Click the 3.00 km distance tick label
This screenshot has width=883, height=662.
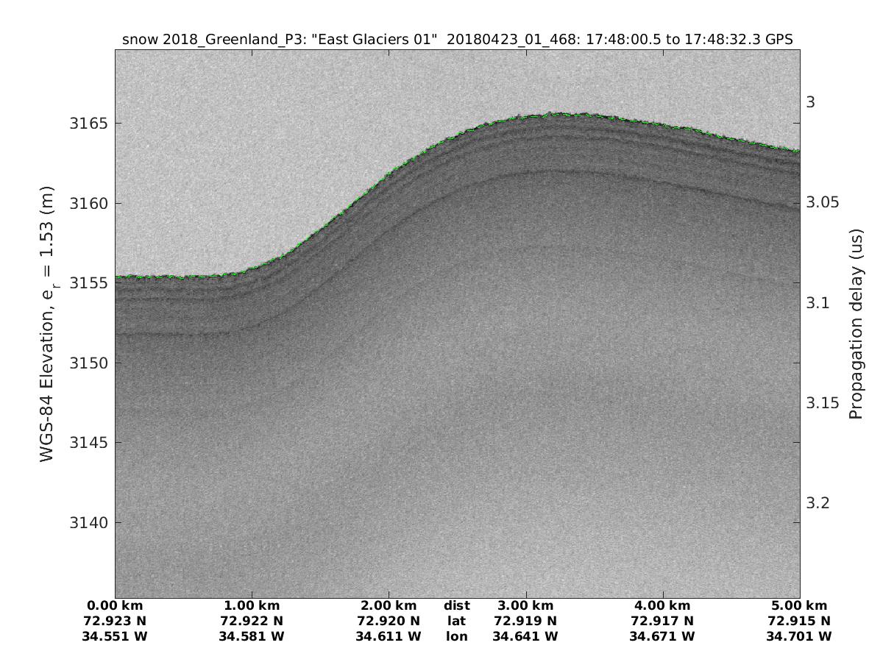point(525,606)
